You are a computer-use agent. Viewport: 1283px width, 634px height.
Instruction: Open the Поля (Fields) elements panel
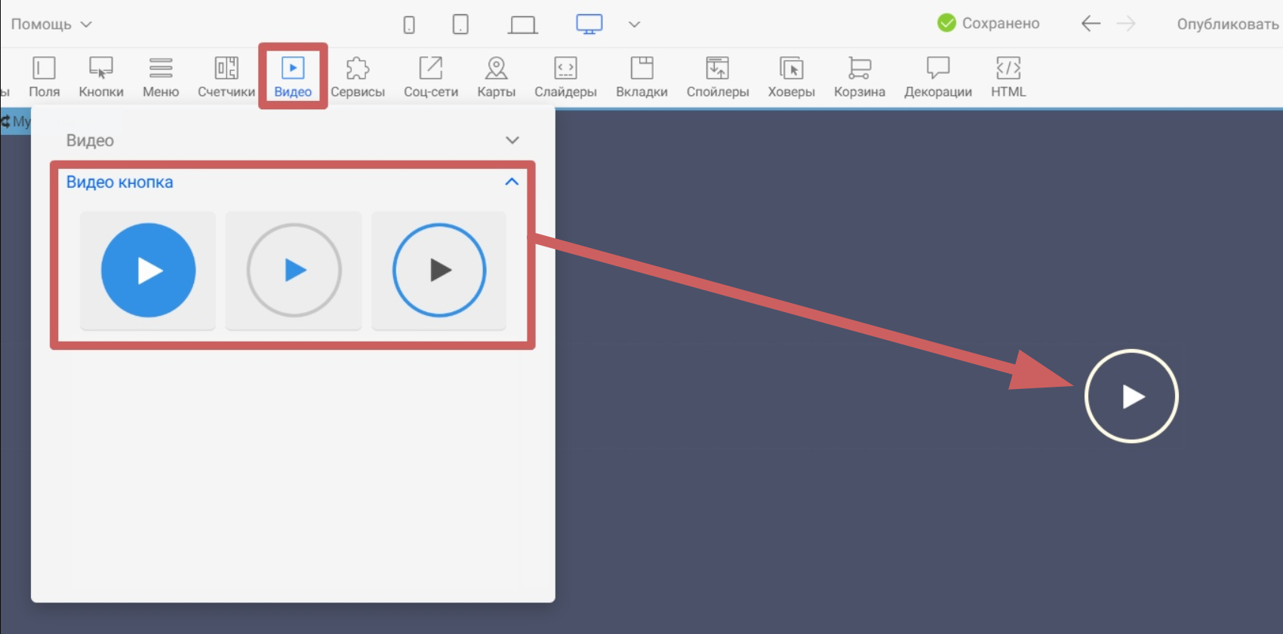tap(44, 77)
